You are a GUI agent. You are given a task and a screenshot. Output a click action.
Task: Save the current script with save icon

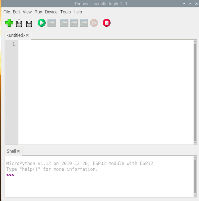coord(29,23)
